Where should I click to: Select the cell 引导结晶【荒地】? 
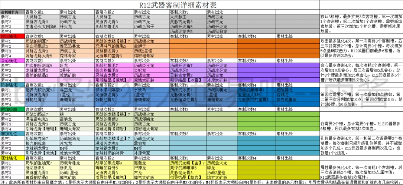pyautogui.click(x=114, y=80)
